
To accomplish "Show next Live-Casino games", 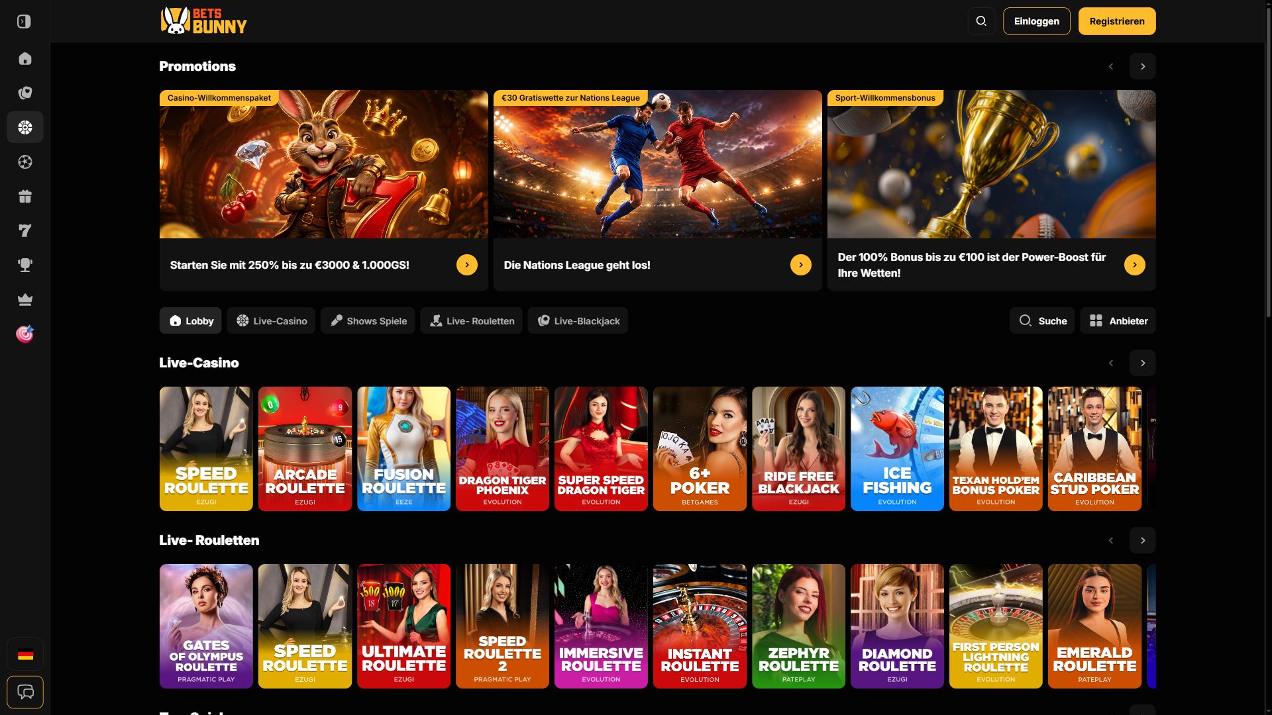I will click(x=1143, y=363).
